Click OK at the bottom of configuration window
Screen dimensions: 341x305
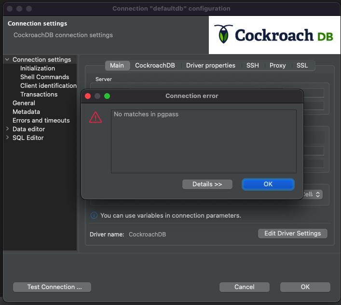(305, 287)
